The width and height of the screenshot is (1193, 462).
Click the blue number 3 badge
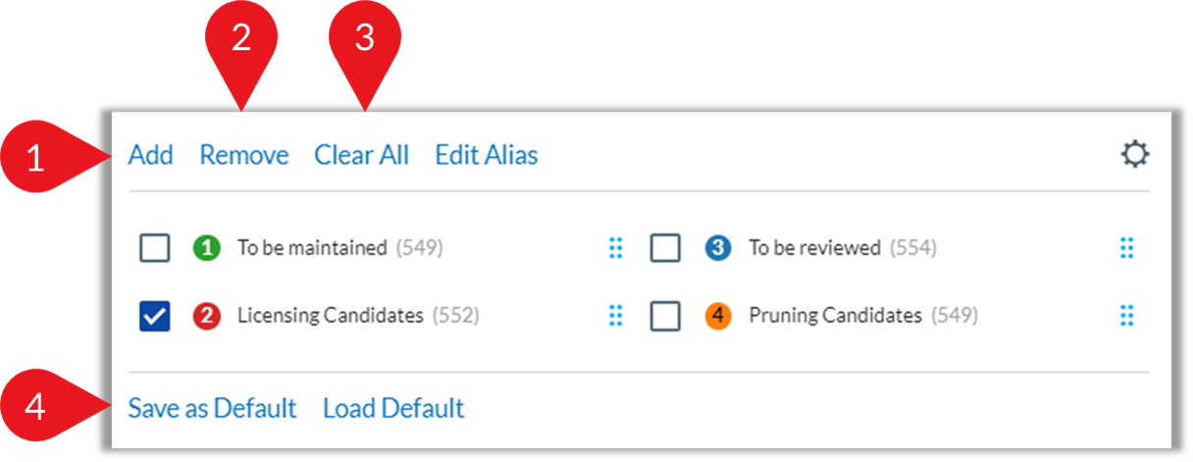[718, 248]
